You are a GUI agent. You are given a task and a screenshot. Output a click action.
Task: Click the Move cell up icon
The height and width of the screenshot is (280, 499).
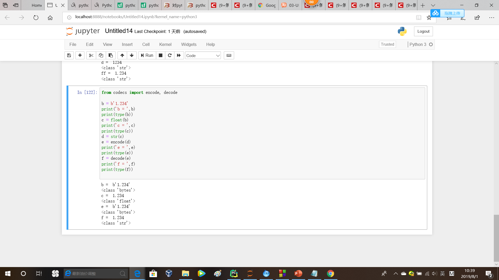(122, 55)
